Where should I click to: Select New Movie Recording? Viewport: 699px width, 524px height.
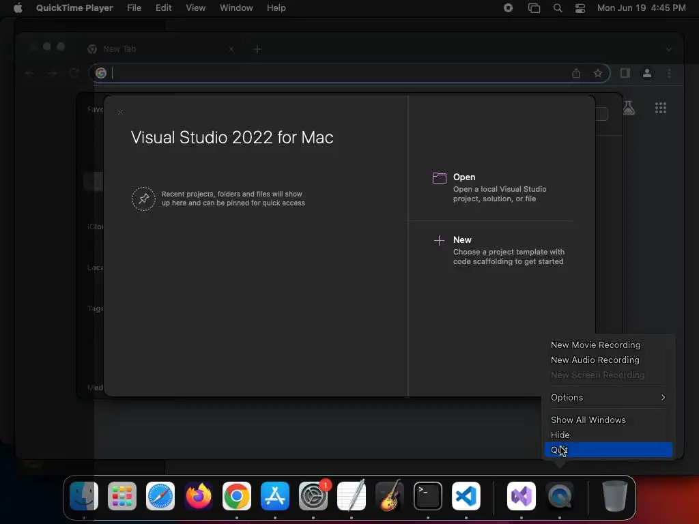[x=608, y=345]
